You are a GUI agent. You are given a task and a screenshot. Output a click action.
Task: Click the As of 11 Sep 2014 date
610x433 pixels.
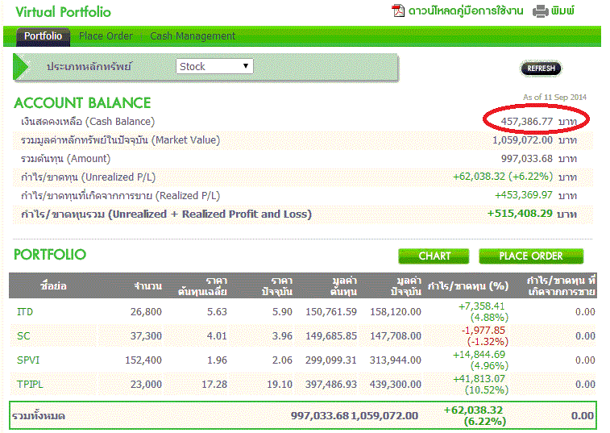(x=554, y=98)
